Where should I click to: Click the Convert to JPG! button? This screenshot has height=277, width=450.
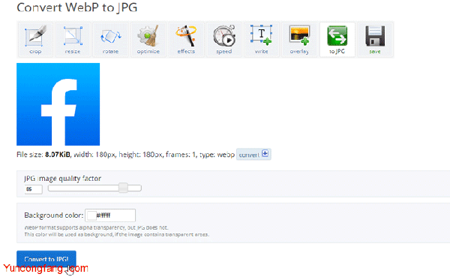[x=46, y=259]
